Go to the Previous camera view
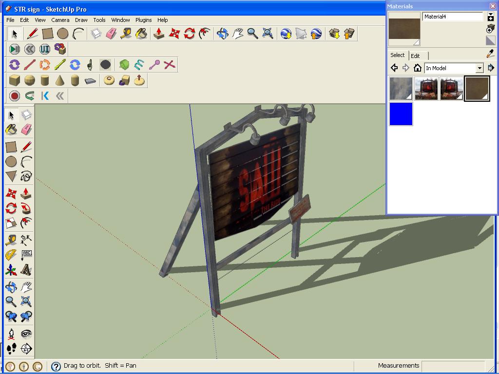The width and height of the screenshot is (499, 374). pyautogui.click(x=11, y=316)
